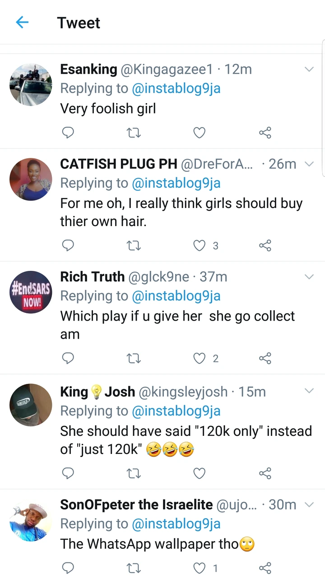Reply to Rich Truth's tweet
The width and height of the screenshot is (325, 581).
click(x=68, y=359)
